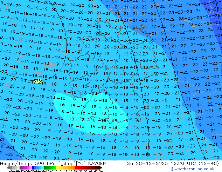222x172 pixels.
Task: Click the grey left arrow end of legend
Action: tap(8, 167)
